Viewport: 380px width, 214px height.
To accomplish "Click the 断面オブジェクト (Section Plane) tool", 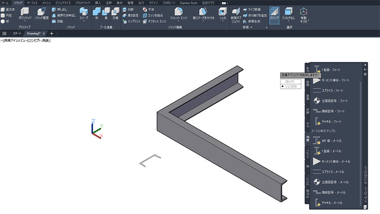I will tap(236, 15).
